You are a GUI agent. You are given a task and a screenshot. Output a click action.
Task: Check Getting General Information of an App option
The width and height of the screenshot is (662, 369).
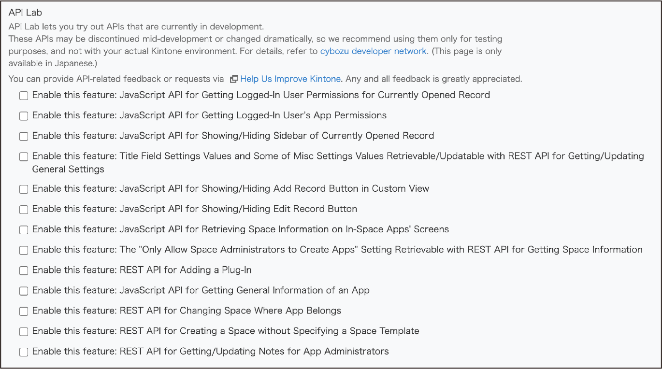(24, 291)
